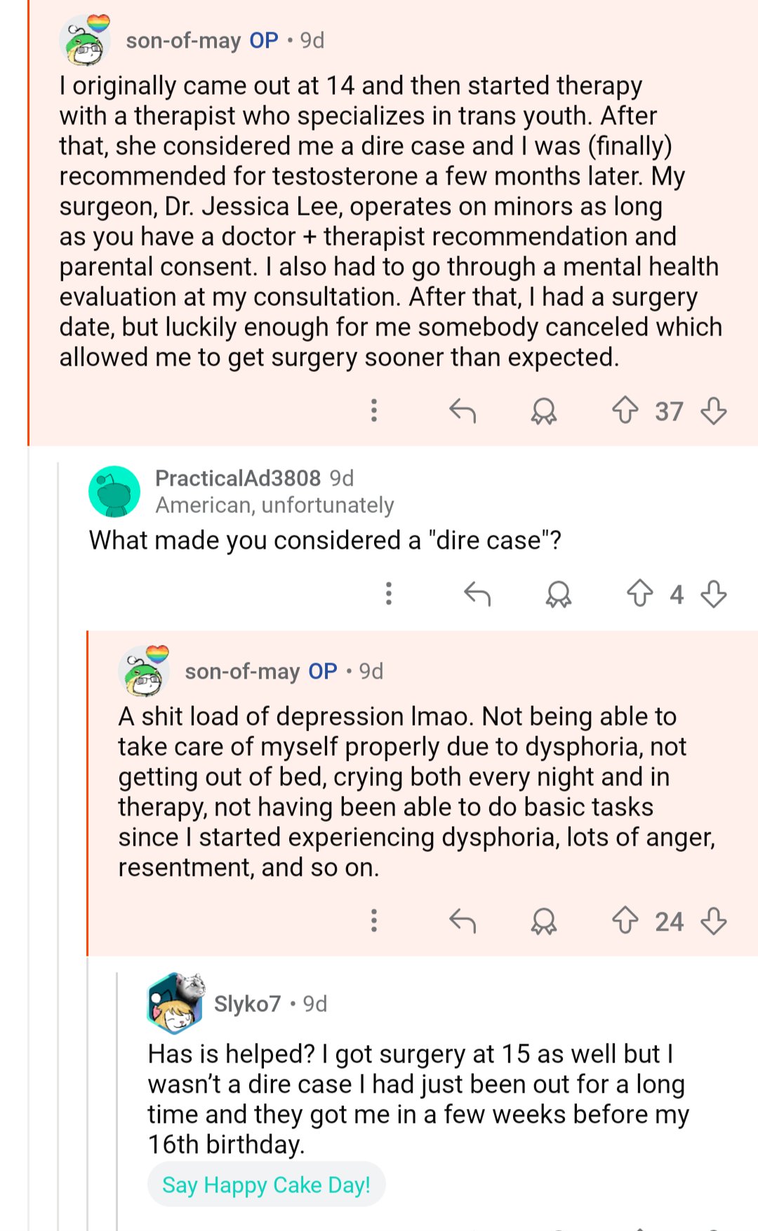Open more options on PracticalAd3808's comment
Viewport: 758px width, 1231px height.
click(x=389, y=594)
